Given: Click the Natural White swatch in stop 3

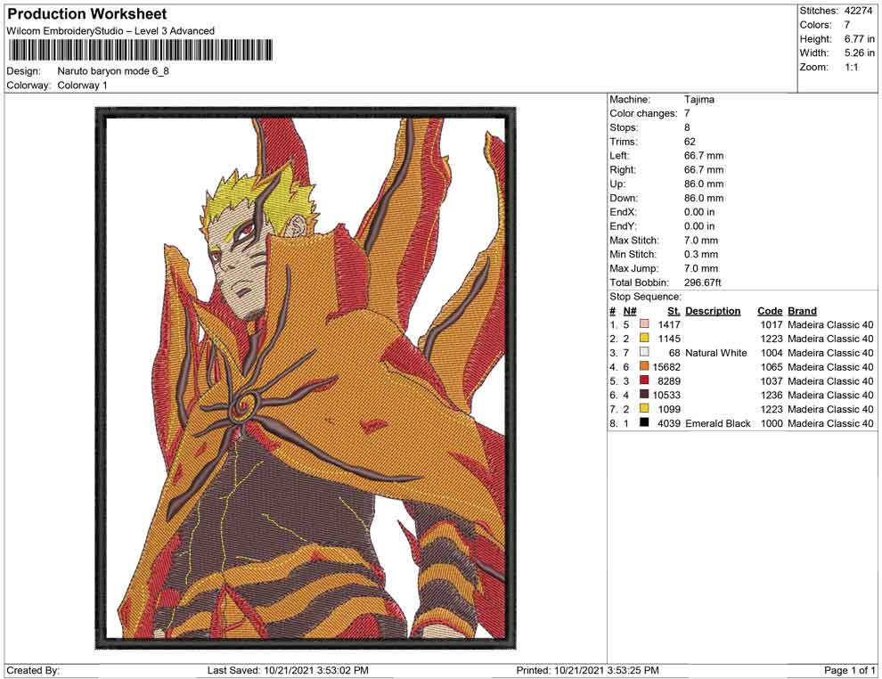Looking at the screenshot, I should tap(644, 352).
